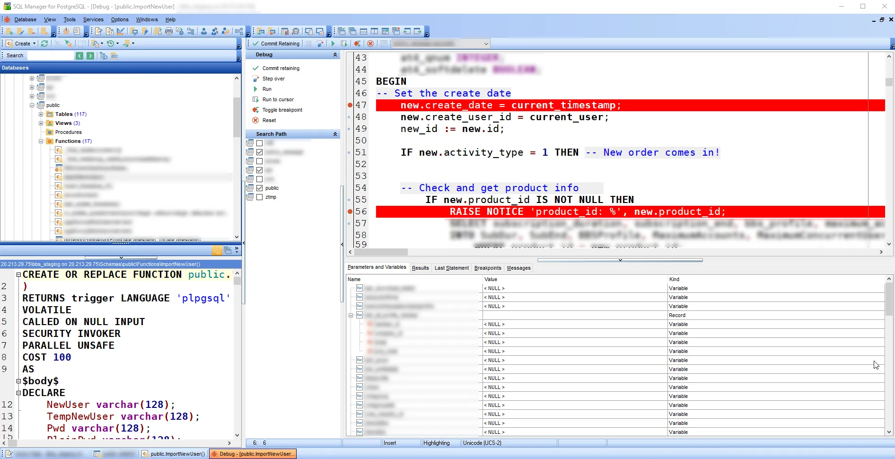
Task: Click the Create Database toolbar icon
Action: point(9,31)
